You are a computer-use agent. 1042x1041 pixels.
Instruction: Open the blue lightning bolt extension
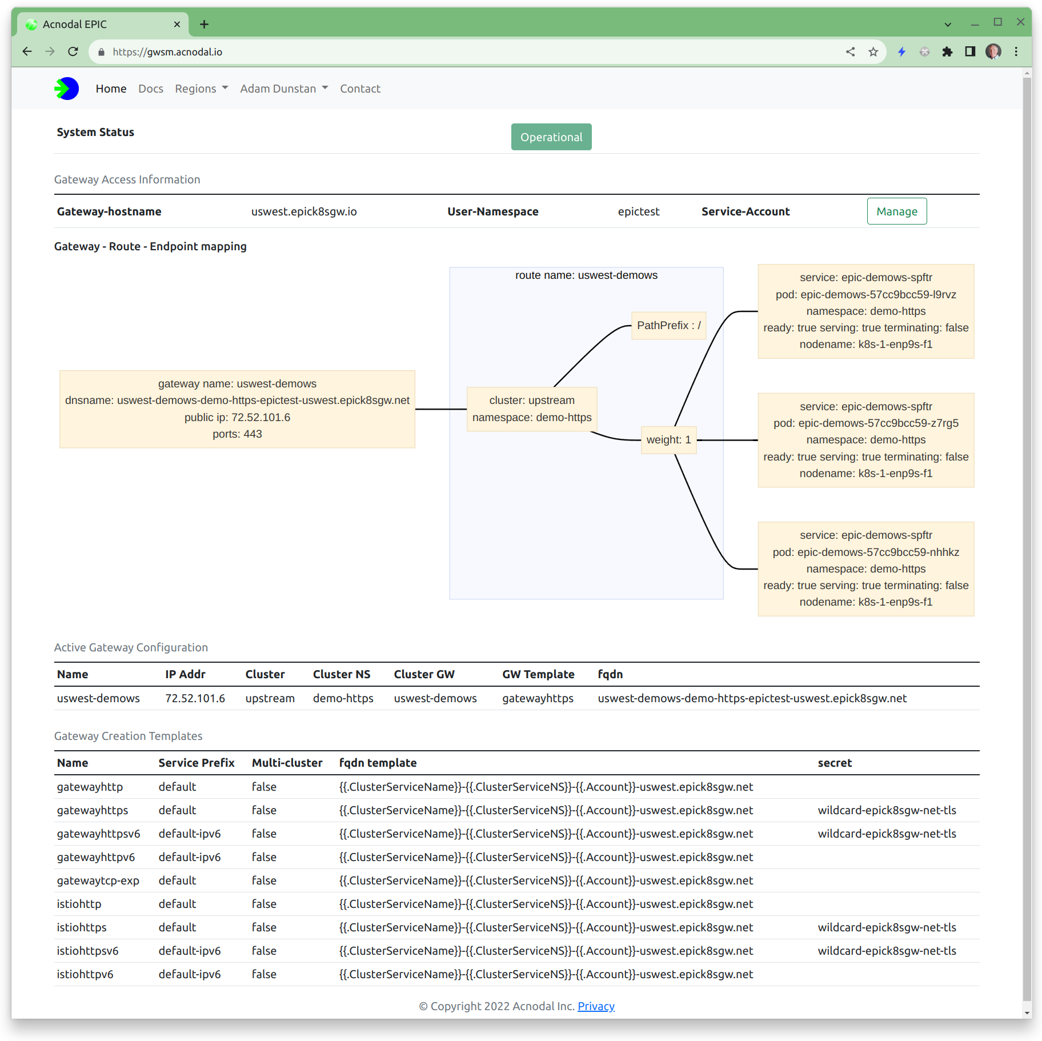coord(902,52)
